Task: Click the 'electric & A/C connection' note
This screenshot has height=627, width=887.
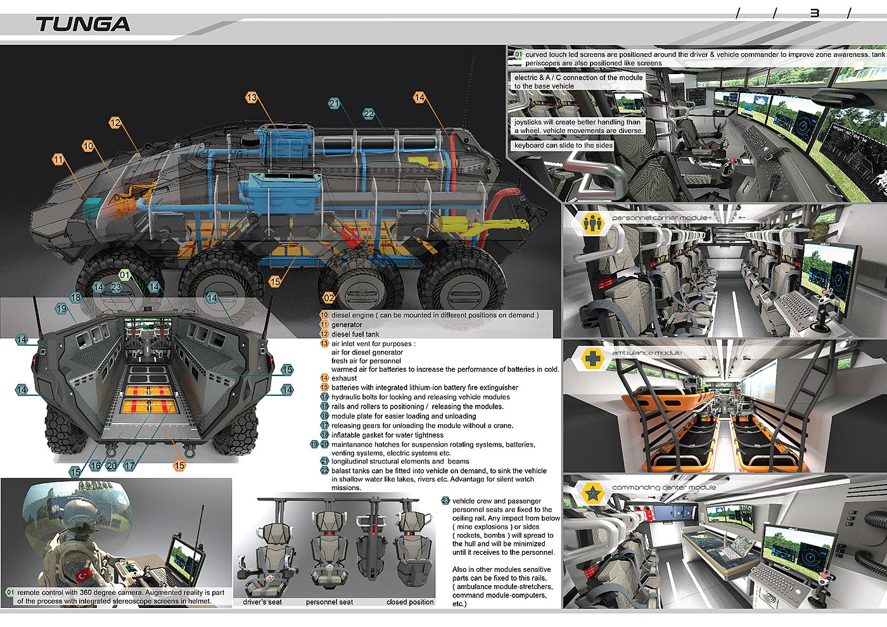Action: tap(578, 82)
